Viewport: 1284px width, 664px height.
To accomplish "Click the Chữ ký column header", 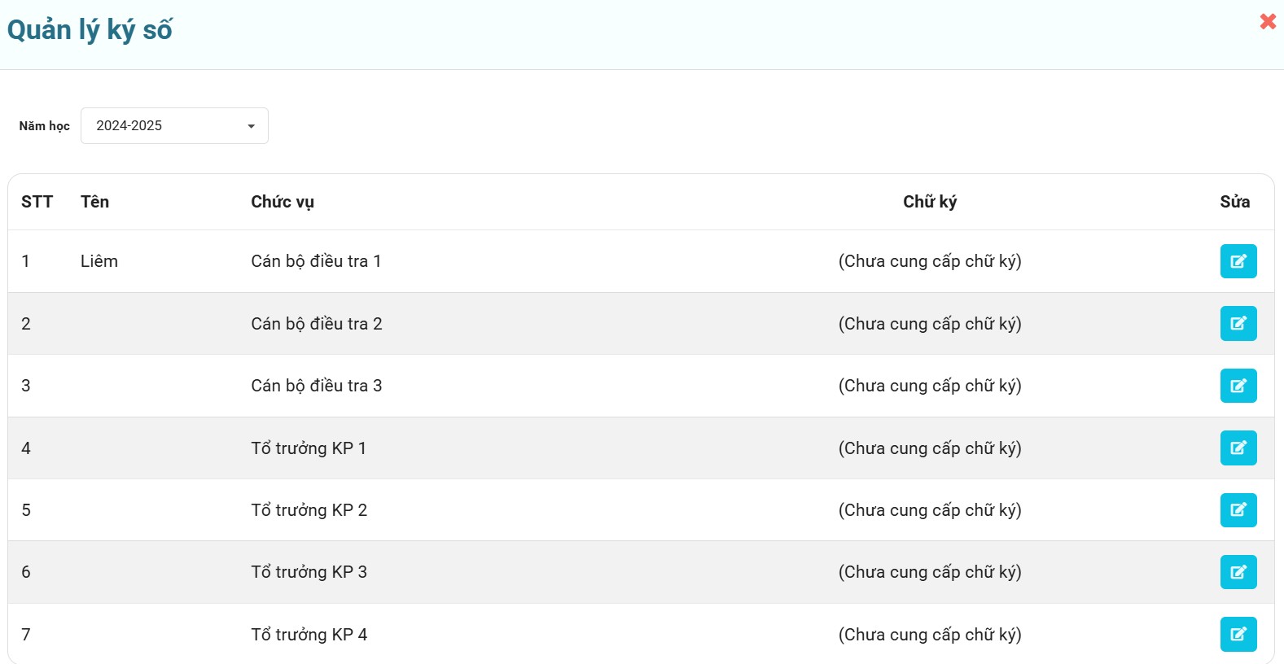I will tap(929, 202).
